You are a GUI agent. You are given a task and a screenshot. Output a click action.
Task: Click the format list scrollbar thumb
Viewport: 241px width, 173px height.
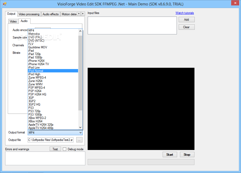[x=80, y=73]
